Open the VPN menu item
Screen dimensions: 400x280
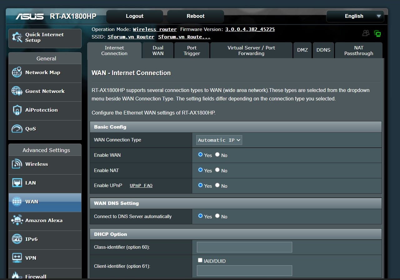[45, 259]
